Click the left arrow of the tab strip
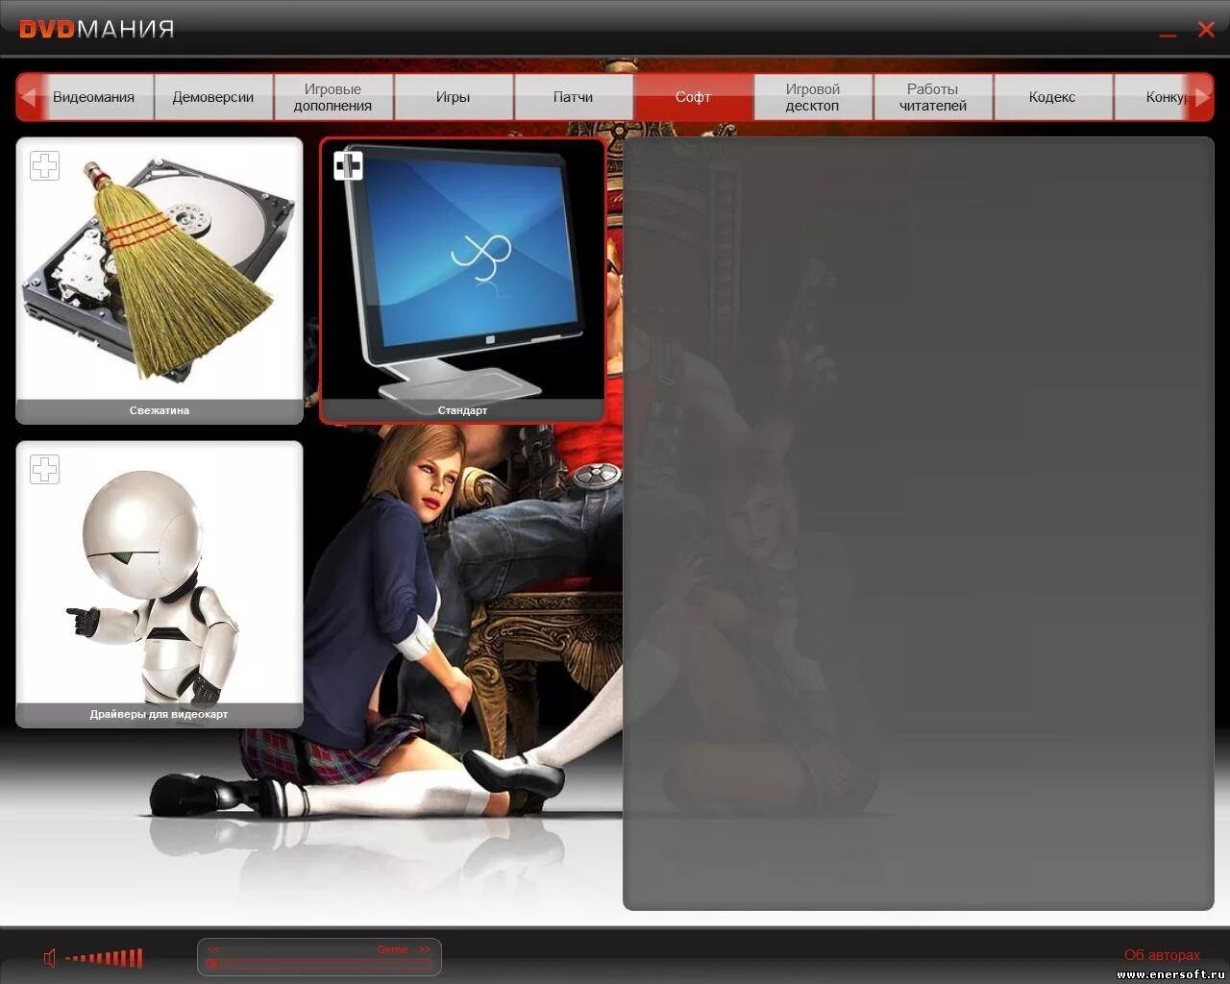Viewport: 1230px width, 984px height. (x=29, y=97)
